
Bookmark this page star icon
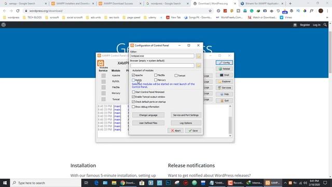210,11
